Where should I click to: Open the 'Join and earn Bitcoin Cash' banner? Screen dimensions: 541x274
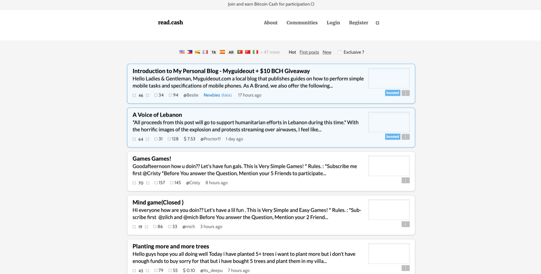[271, 4]
